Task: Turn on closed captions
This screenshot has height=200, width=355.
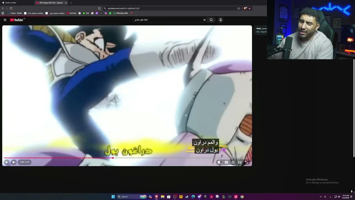Action: (227, 162)
